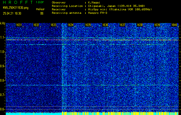Click the meteor count value 86
This screenshot has width=181, height=115.
(x=42, y=14)
